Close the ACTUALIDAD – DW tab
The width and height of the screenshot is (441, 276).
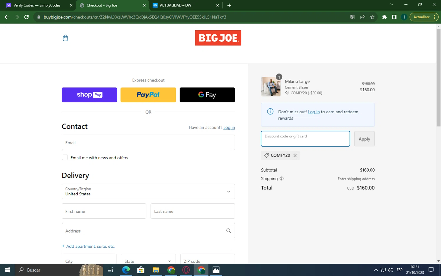pos(218,5)
